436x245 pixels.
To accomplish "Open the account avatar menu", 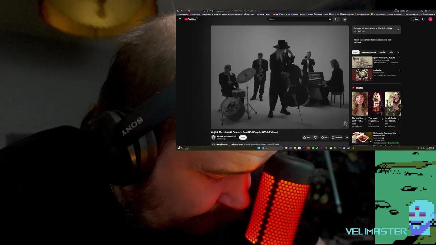I will coord(430,19).
